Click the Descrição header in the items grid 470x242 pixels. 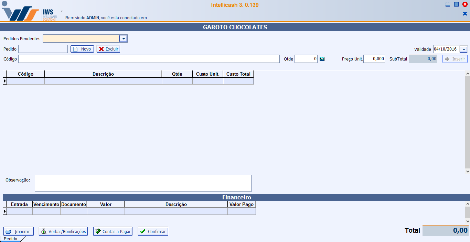pos(103,74)
